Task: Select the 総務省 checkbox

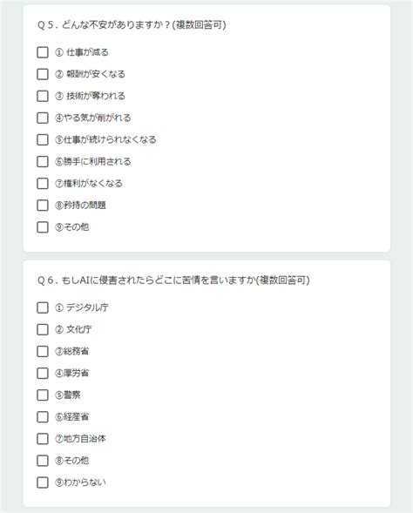Action: tap(43, 351)
